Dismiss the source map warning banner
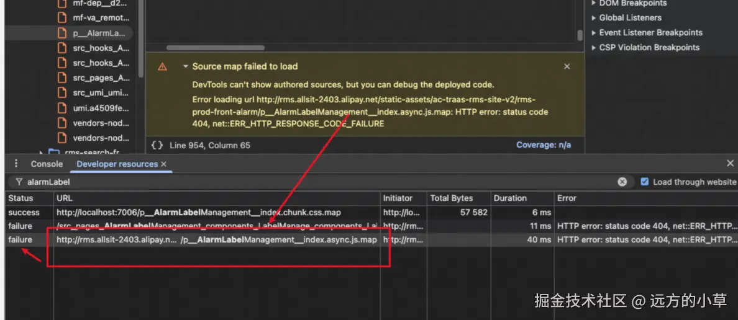 [567, 66]
